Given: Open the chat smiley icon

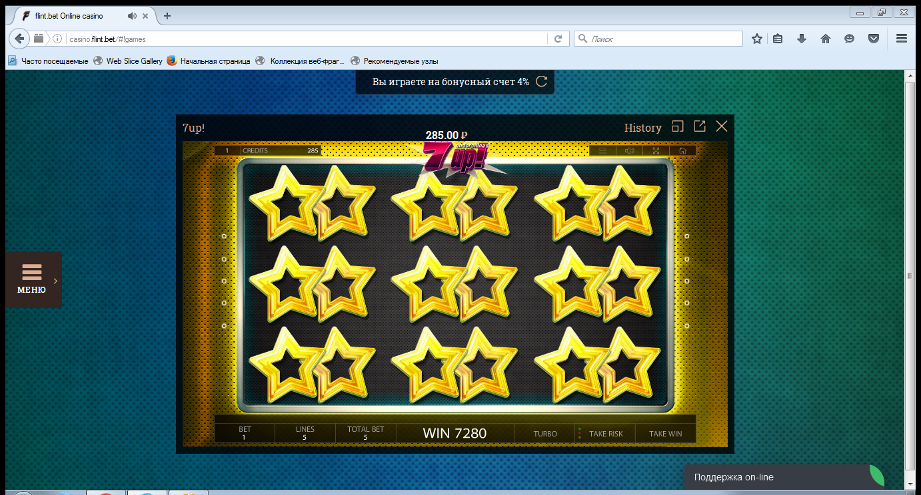Looking at the screenshot, I should click(850, 39).
